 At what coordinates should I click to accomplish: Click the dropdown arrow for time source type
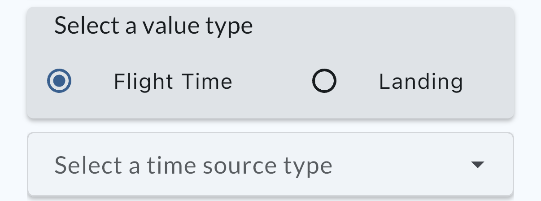[478, 165]
